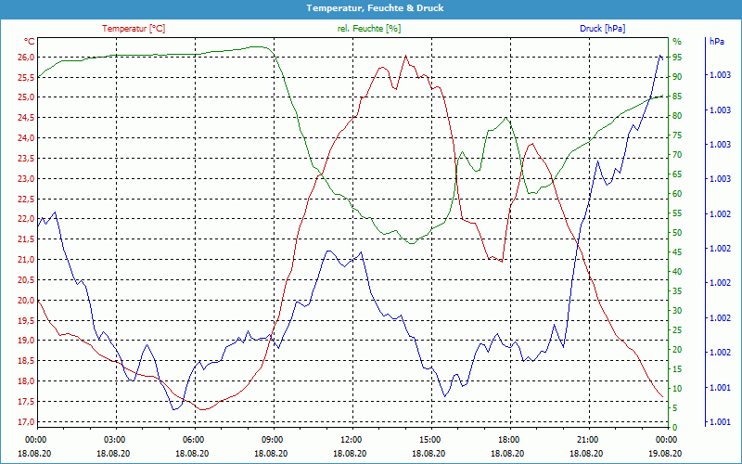Viewport: 742px width, 464px height.
Task: Select the 06:00 time axis label
Action: pos(194,439)
